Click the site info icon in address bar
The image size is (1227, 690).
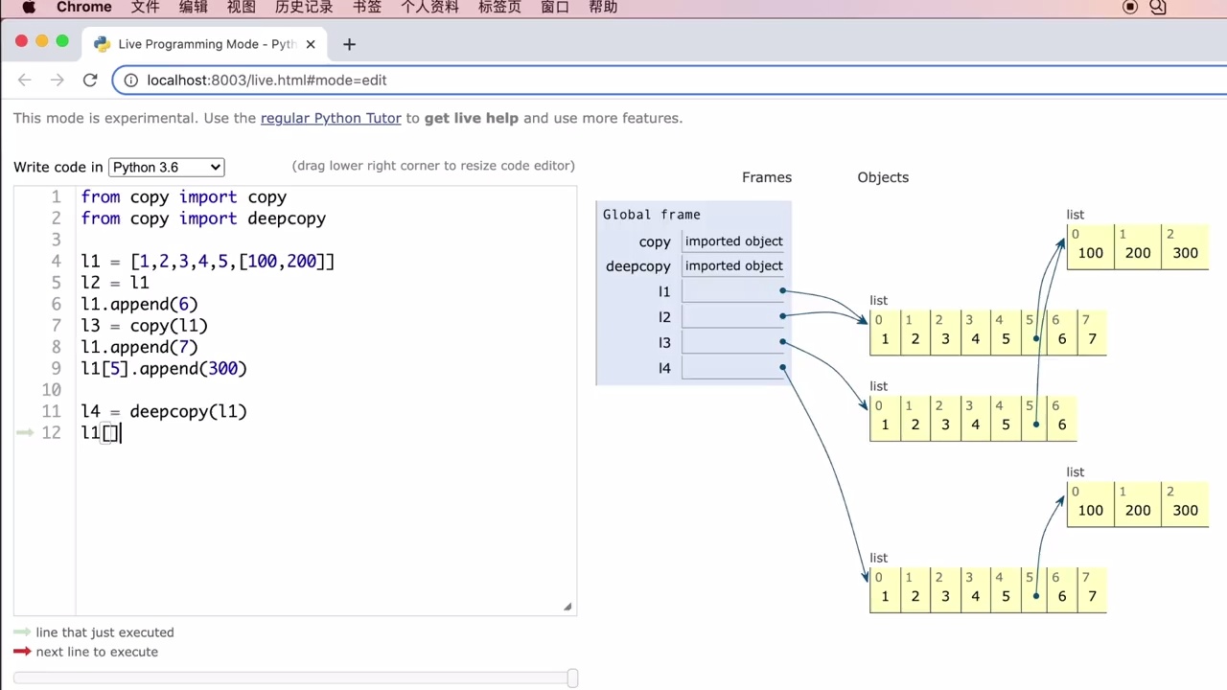pos(130,80)
